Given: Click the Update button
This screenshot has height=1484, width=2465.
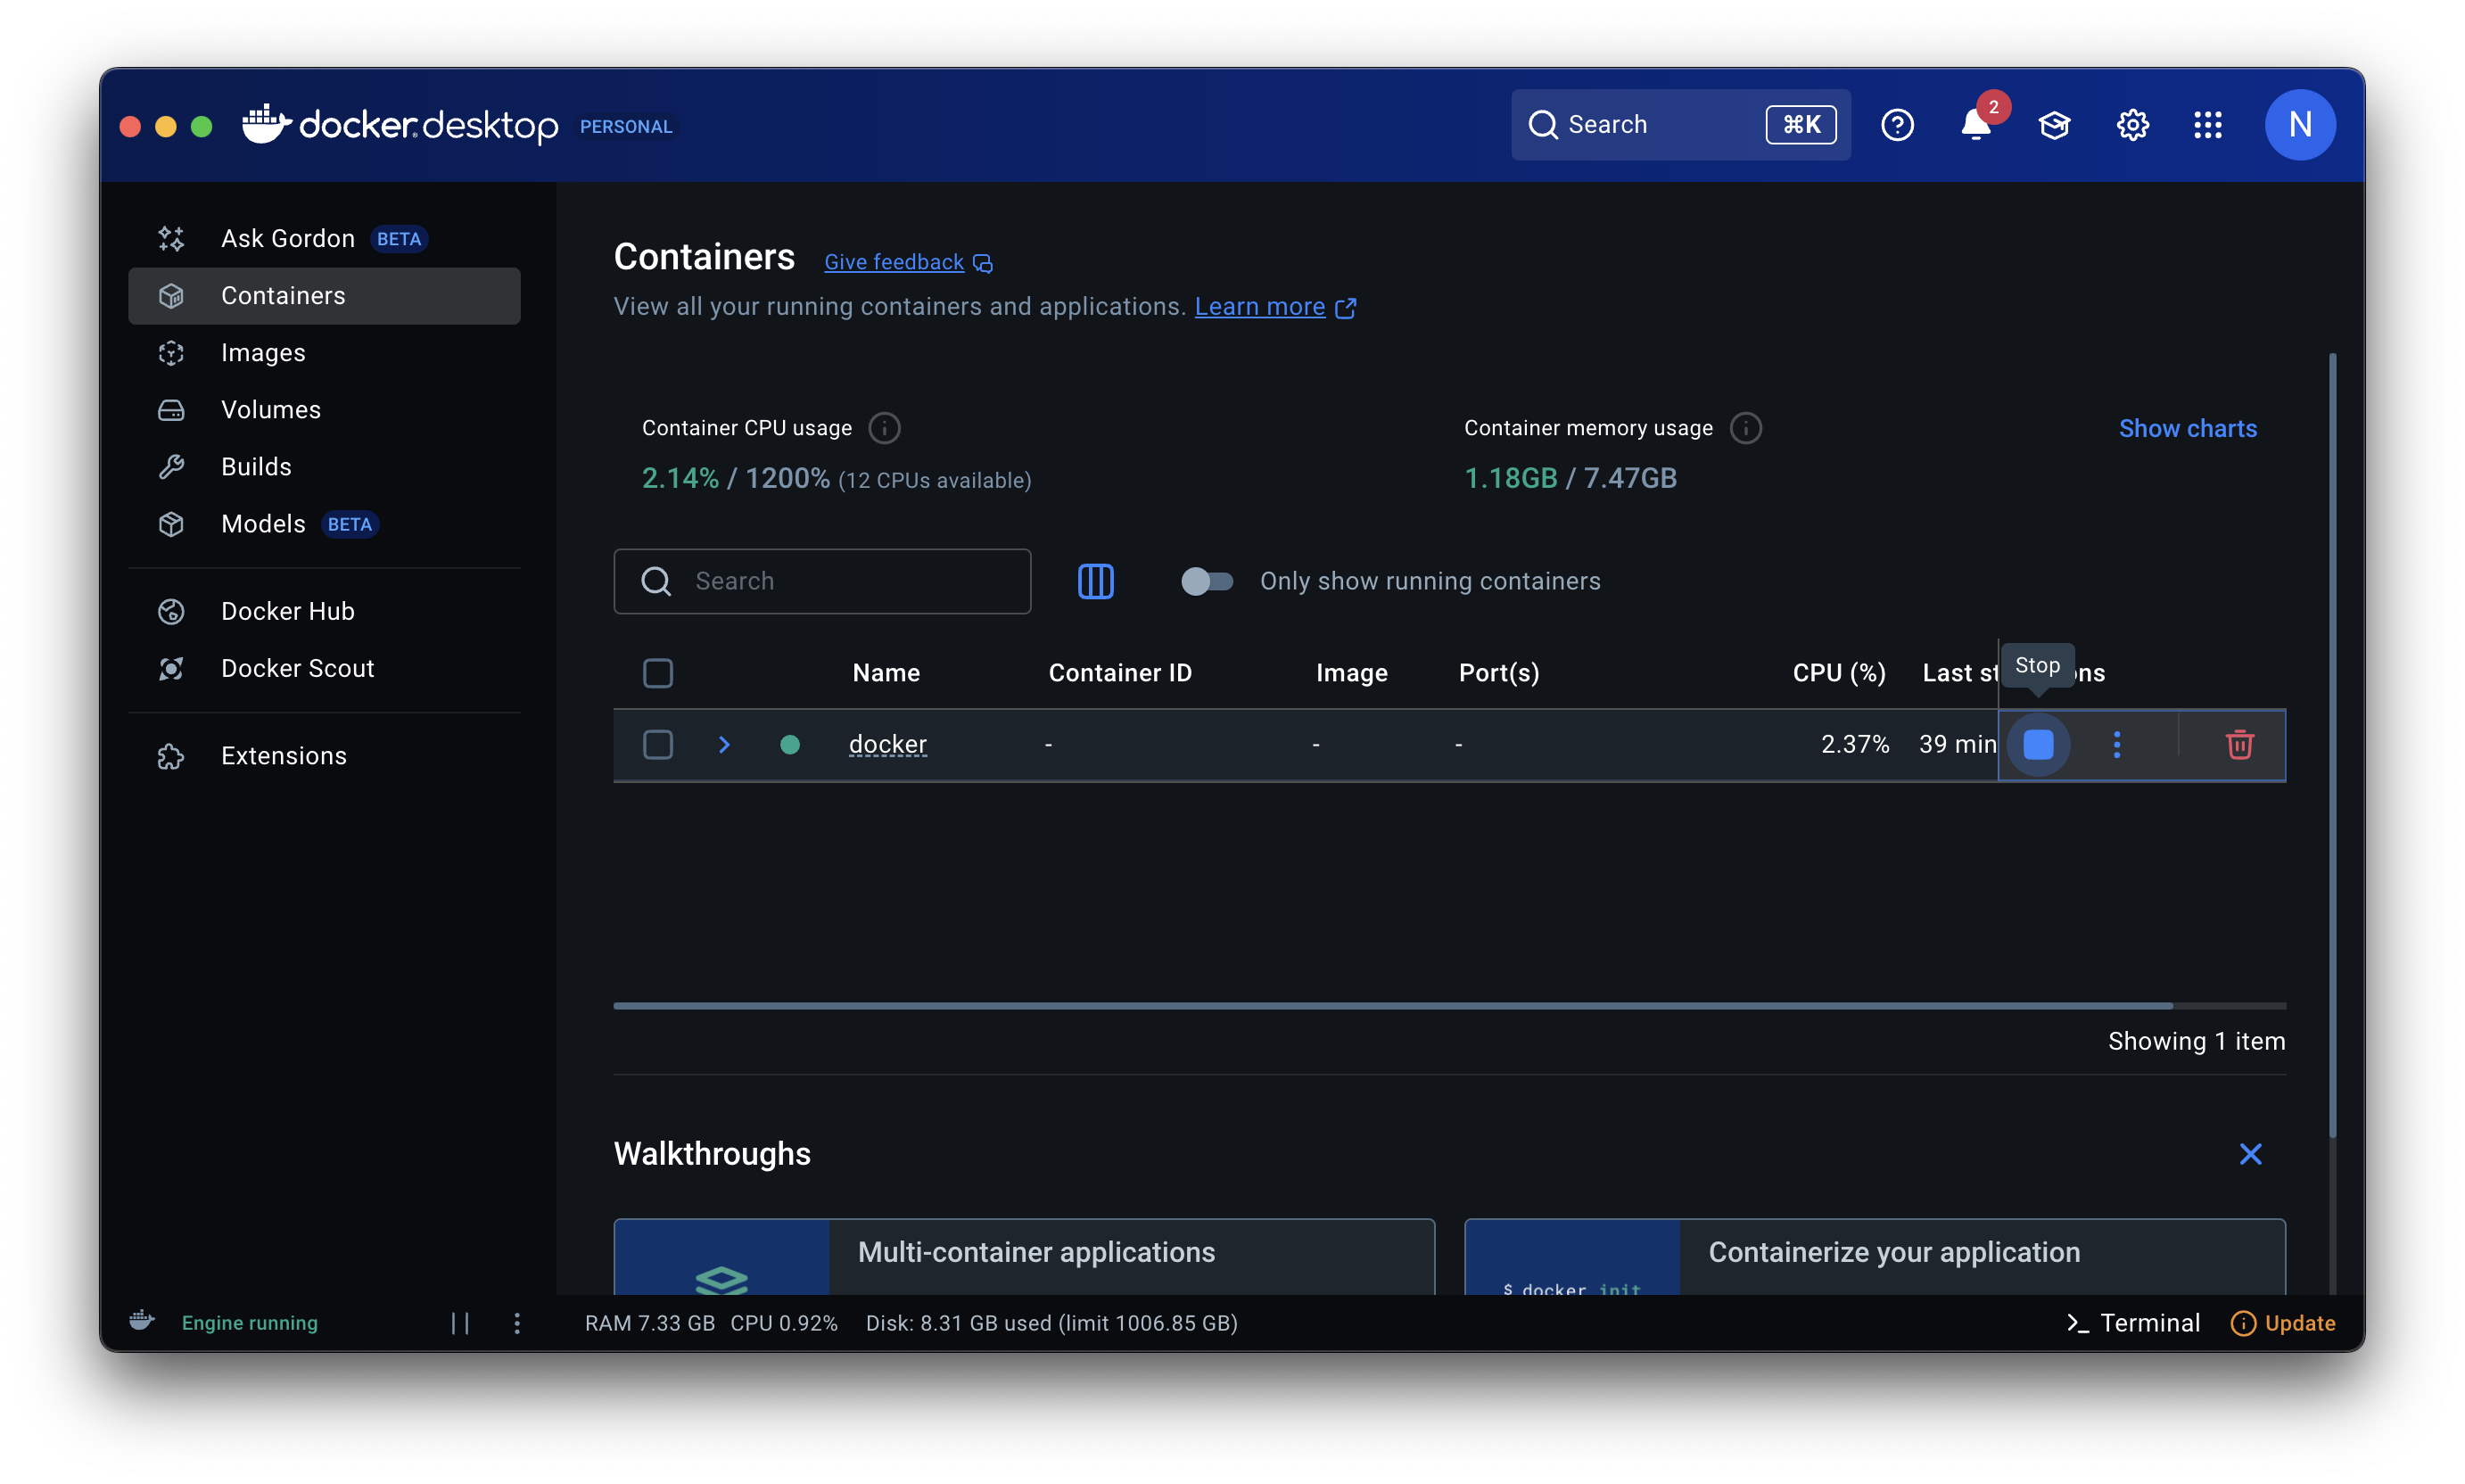Looking at the screenshot, I should pyautogui.click(x=2282, y=1323).
